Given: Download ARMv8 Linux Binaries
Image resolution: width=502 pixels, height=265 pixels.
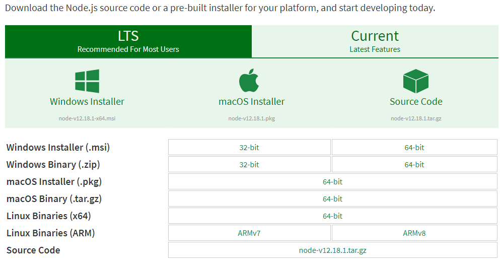Looking at the screenshot, I should 414,233.
